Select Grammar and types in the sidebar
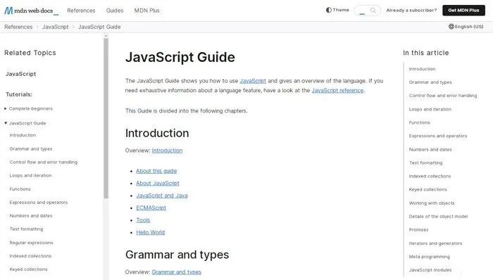This screenshot has width=493, height=280. pos(31,148)
